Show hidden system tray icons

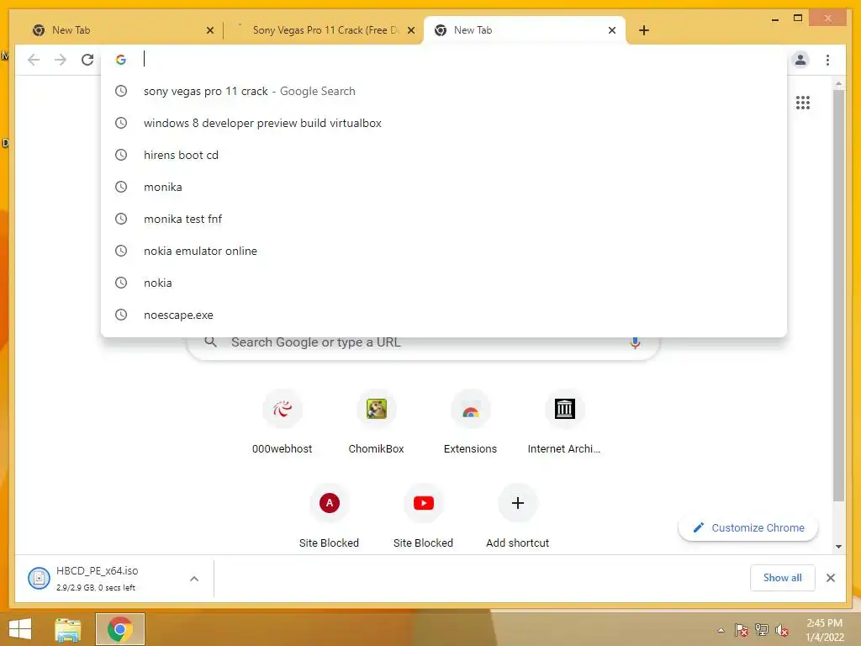click(721, 630)
